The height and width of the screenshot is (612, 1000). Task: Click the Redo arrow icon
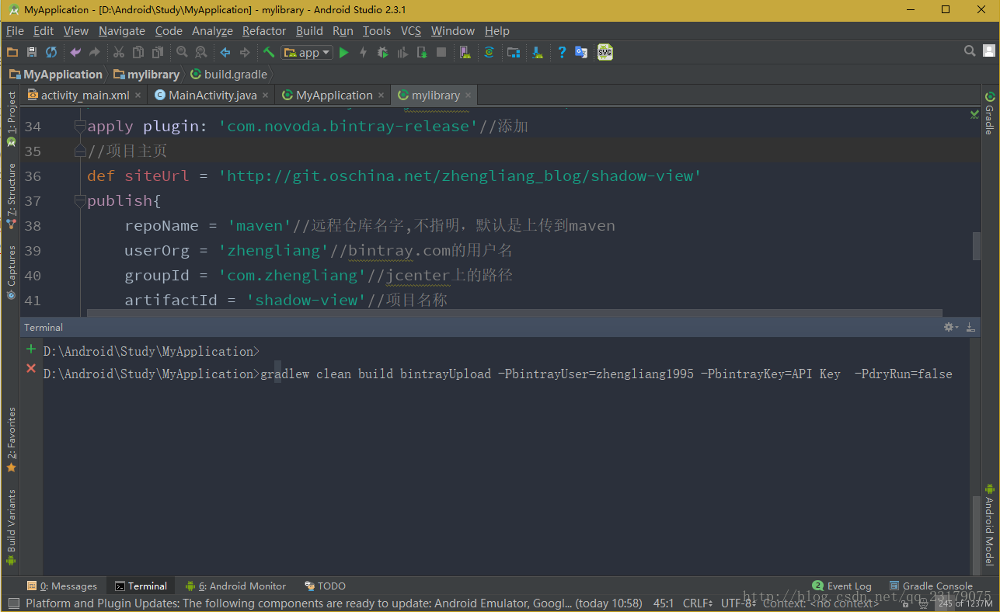coord(95,52)
